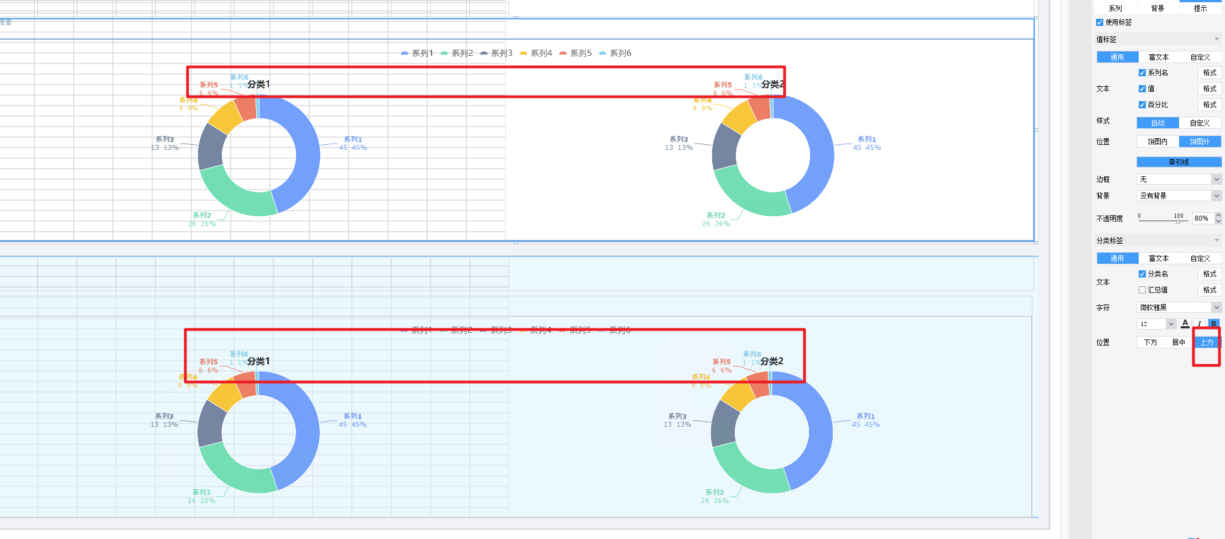Select 饼图外 label position
Screen dimensions: 1225x539
(1200, 142)
